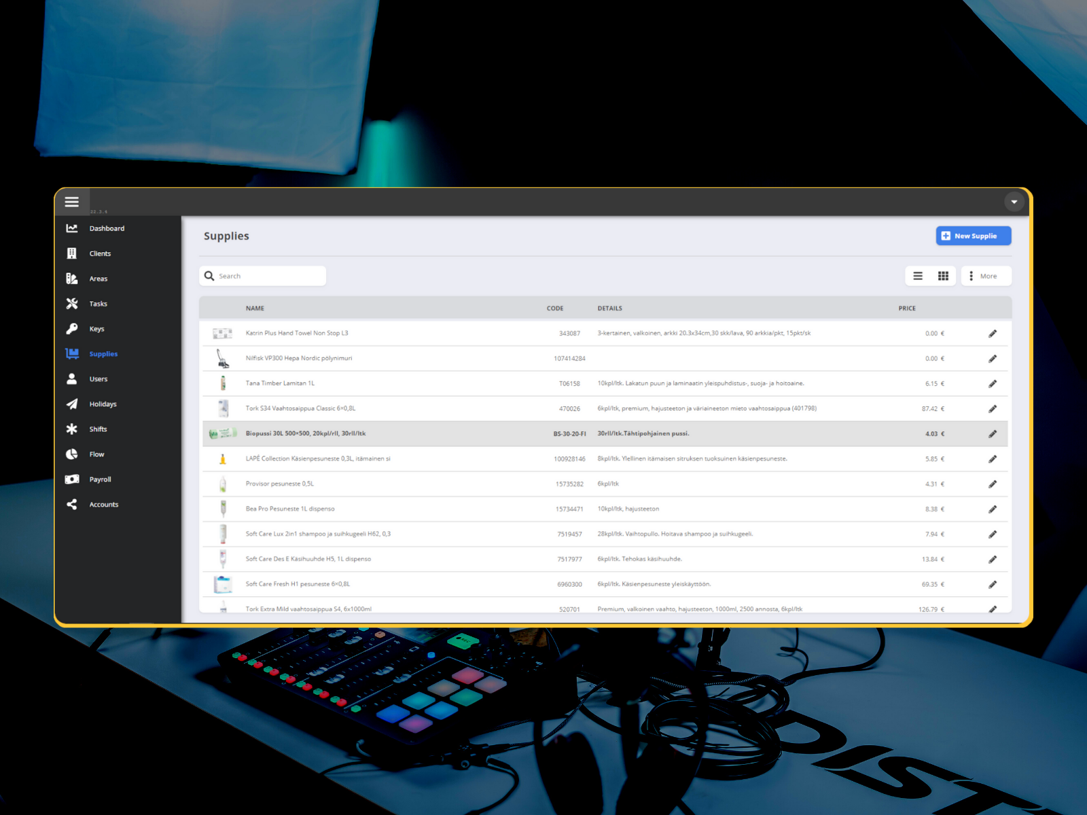
Task: Click the Tasks wrench icon
Action: click(72, 304)
